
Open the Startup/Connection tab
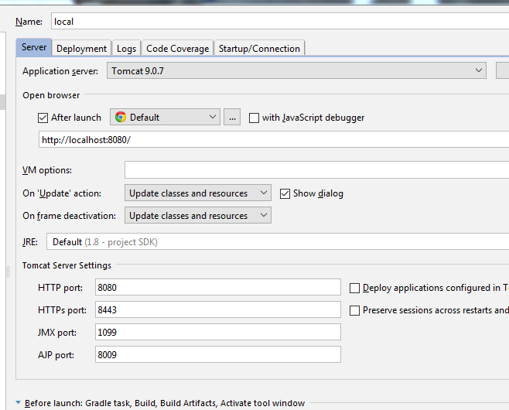(x=259, y=49)
